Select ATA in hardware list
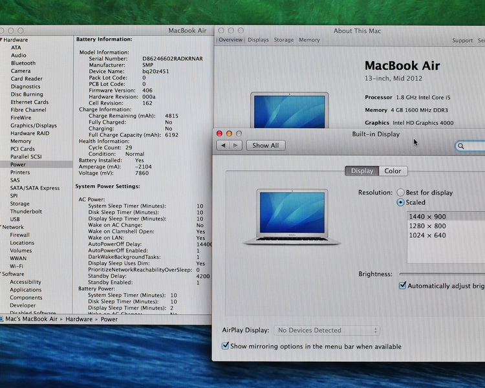This screenshot has width=485, height=388. (x=16, y=48)
